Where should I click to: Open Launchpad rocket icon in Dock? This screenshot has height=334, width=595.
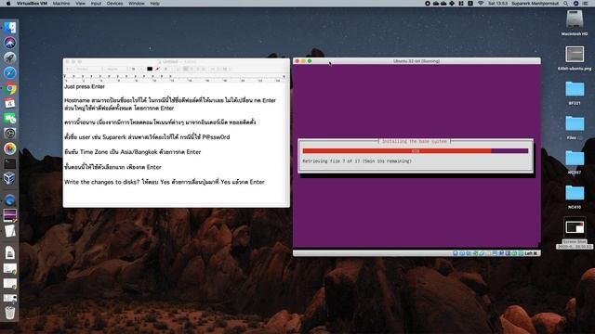pyautogui.click(x=10, y=58)
